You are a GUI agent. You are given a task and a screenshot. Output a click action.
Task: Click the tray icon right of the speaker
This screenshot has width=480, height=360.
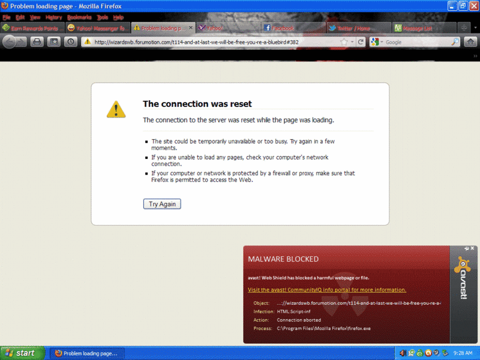[x=412, y=353]
